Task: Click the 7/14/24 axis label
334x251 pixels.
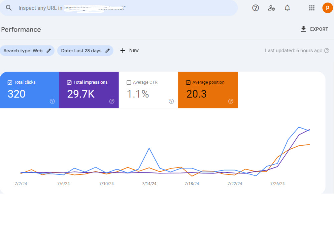Action: [x=149, y=183]
